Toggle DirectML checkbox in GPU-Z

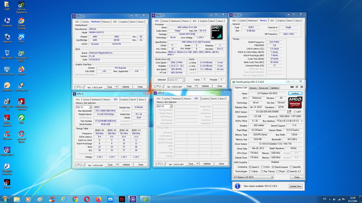291,167
